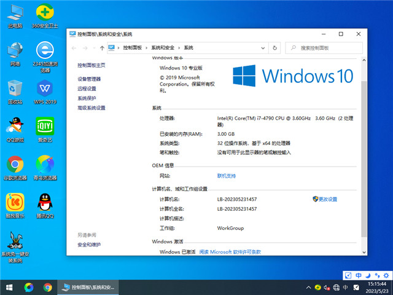Select the 网络 desktop icon
The width and height of the screenshot is (393, 295).
[x=15, y=54]
